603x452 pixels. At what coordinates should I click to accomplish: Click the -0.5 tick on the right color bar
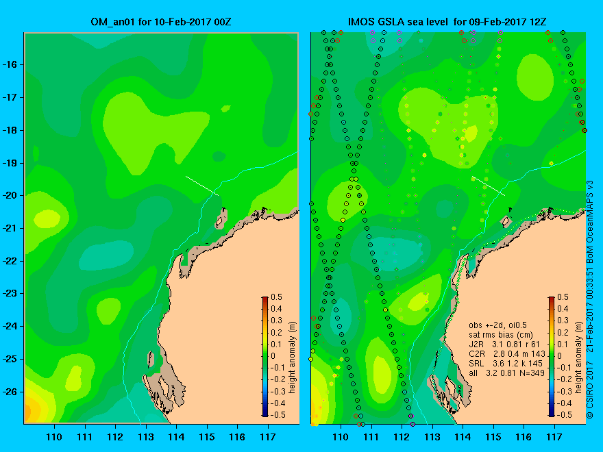(564, 415)
